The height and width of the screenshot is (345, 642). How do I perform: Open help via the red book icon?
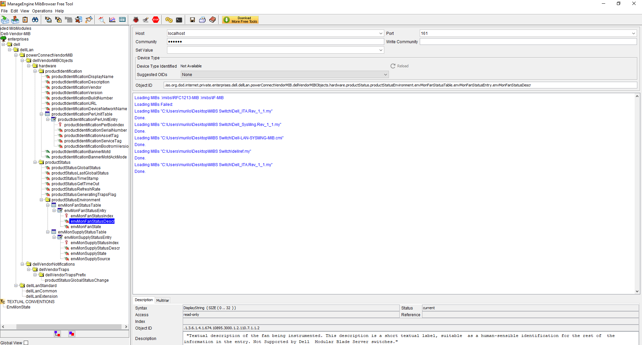tap(213, 20)
